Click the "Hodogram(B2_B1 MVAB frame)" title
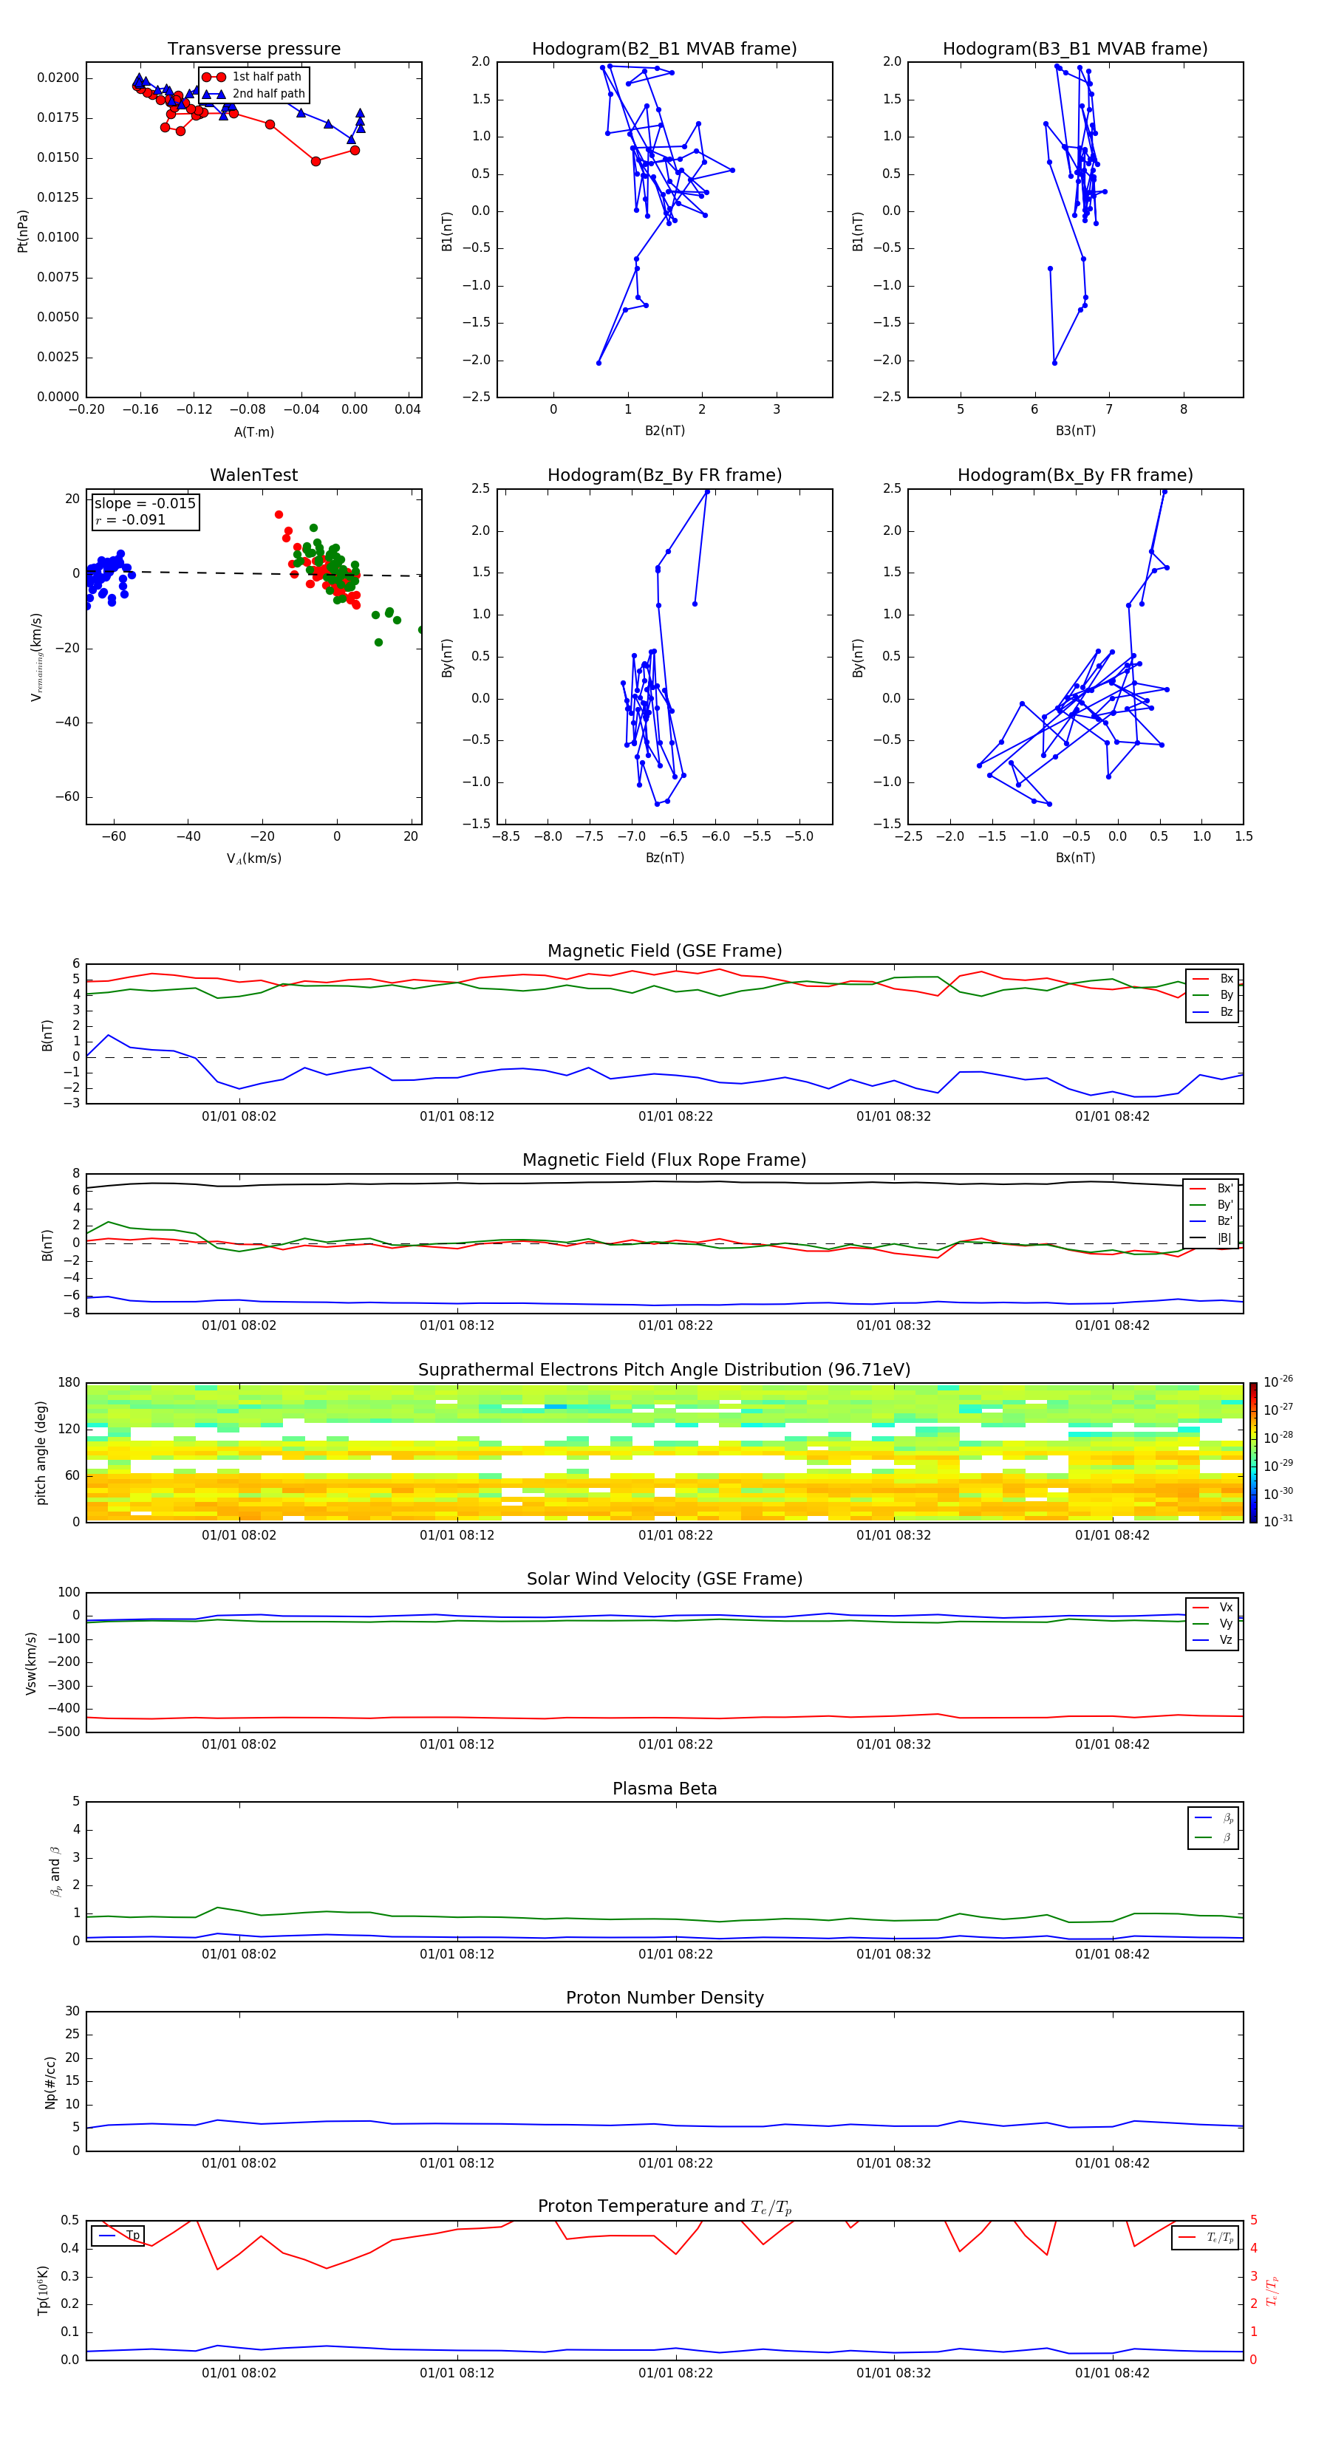Screen dimensions: 1330x2438 (x=664, y=49)
